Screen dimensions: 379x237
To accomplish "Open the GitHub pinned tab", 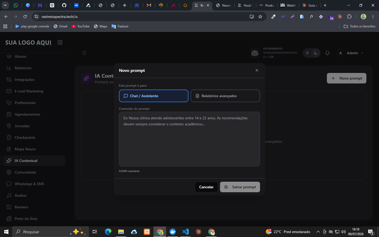I will pyautogui.click(x=64, y=5).
